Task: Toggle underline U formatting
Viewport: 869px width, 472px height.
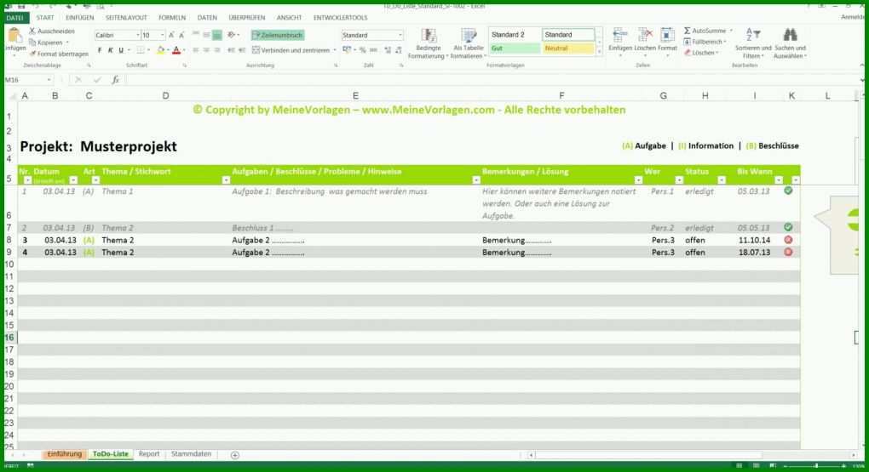Action: click(121, 50)
